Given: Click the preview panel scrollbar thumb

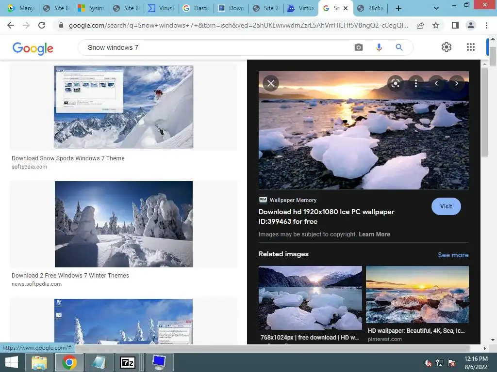Looking at the screenshot, I should pos(485,112).
